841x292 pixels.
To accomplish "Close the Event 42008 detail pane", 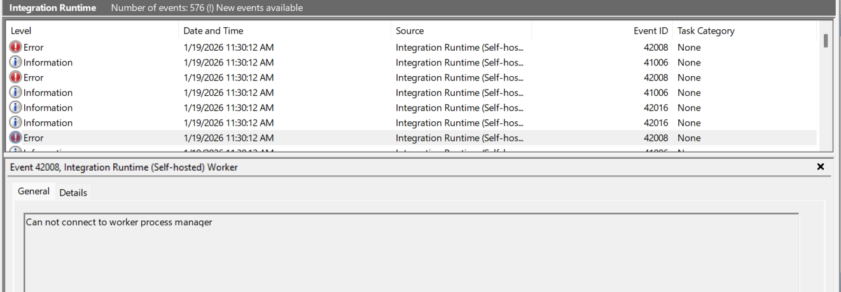I will [x=820, y=166].
